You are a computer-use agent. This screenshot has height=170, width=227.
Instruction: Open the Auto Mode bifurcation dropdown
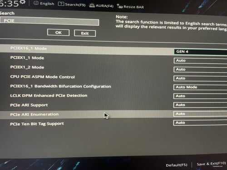click(x=200, y=87)
